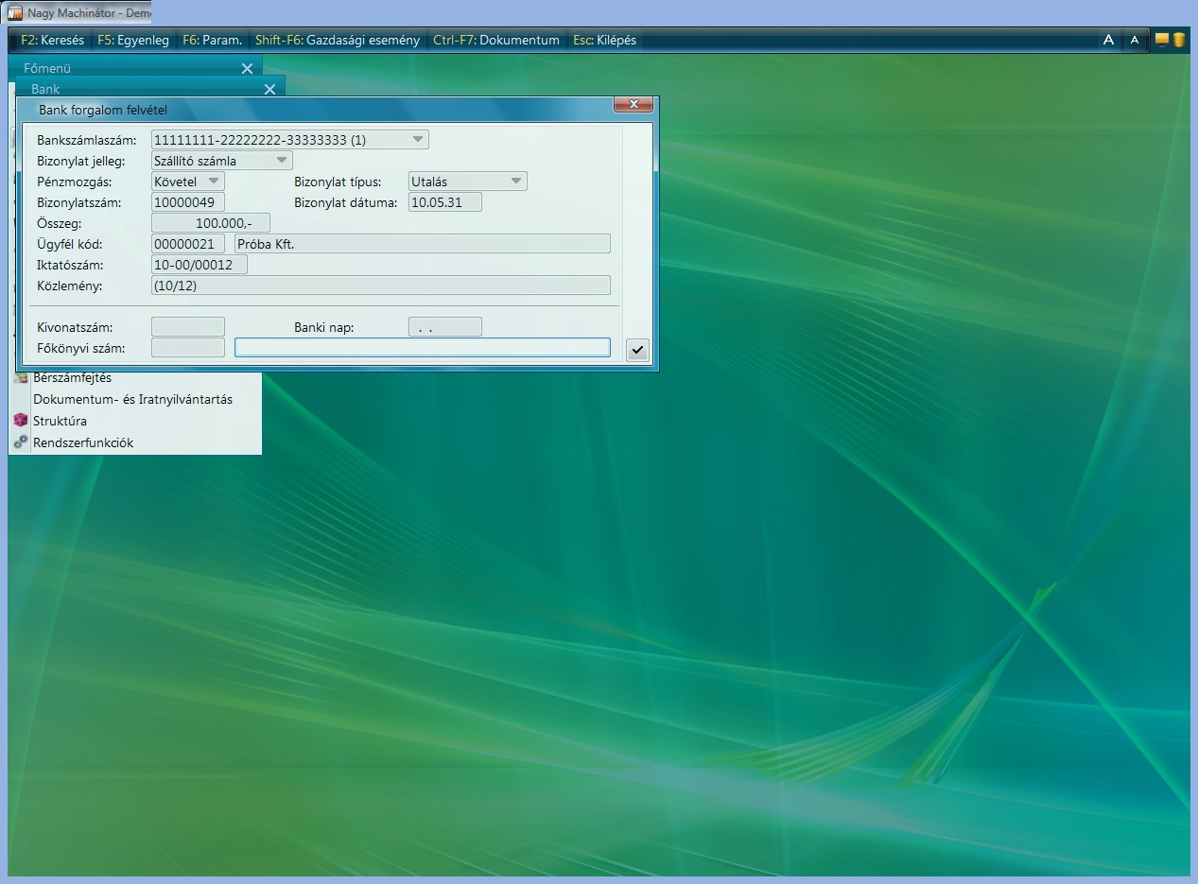Click the yellow database cylinder icon

point(1178,40)
